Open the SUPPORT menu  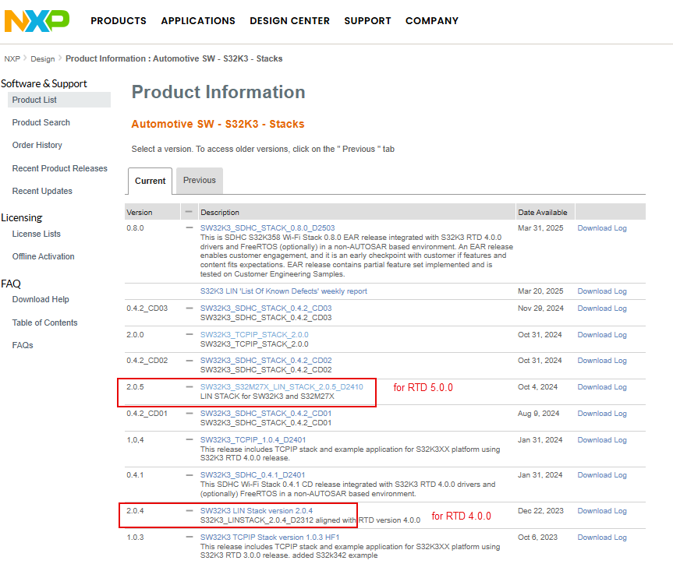[367, 21]
